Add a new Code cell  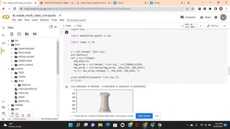tap(67, 26)
